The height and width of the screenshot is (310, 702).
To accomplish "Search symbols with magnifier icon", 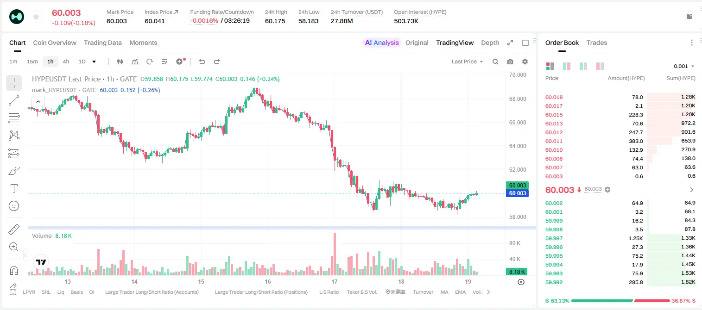I will [495, 62].
